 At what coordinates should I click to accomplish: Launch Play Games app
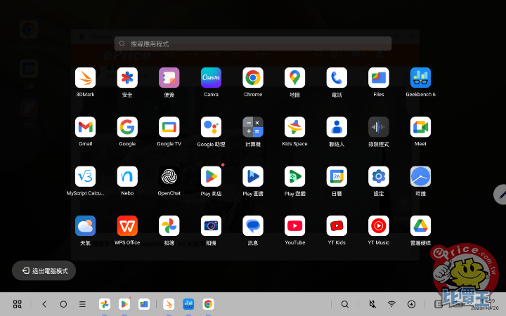coord(294,176)
